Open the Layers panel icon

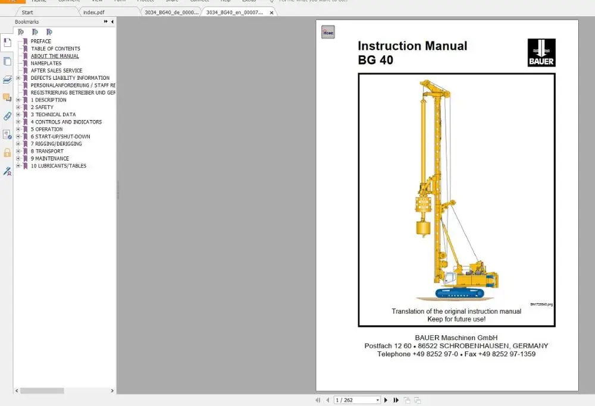click(x=7, y=79)
